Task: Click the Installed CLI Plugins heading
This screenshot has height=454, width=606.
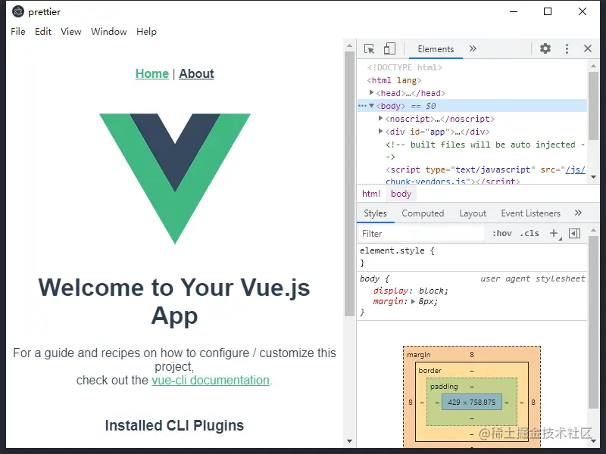Action: 174,425
